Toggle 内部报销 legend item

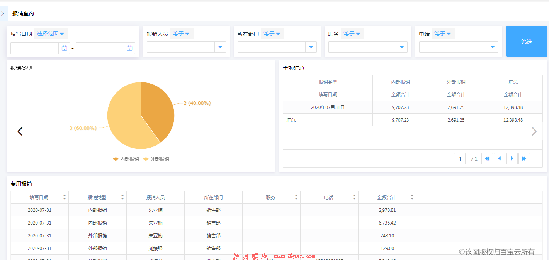(x=126, y=159)
